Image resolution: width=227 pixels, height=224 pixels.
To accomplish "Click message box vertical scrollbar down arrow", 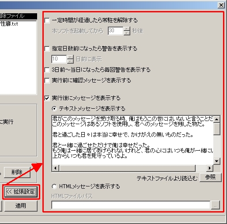I will [x=217, y=161].
